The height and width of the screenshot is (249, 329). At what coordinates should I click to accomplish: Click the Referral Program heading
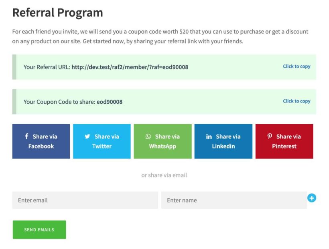pos(58,12)
